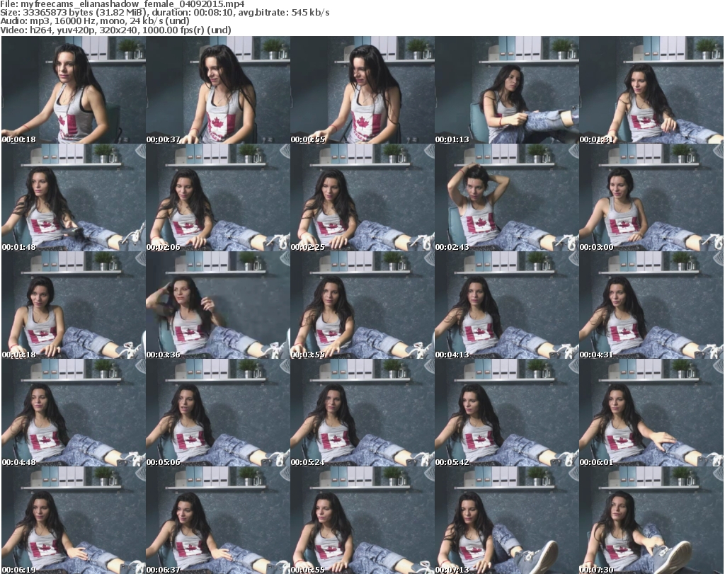Open the thumbnail marked 00:05:24
This screenshot has width=725, height=574.
pos(362,413)
